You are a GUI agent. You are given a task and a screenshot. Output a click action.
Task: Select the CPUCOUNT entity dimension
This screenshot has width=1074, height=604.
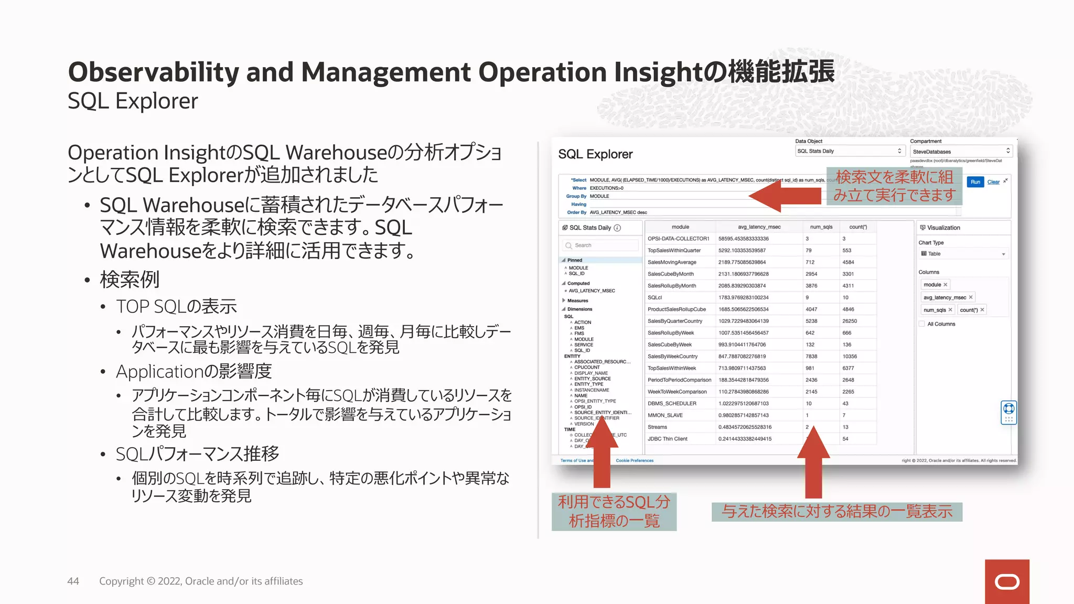tap(587, 368)
